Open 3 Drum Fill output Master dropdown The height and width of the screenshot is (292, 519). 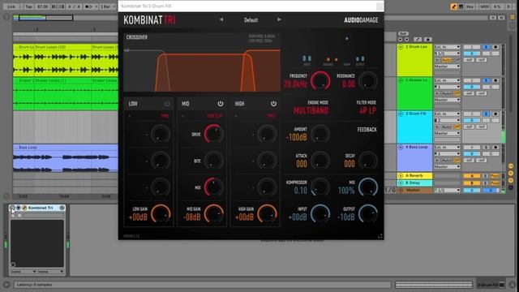tap(447, 133)
